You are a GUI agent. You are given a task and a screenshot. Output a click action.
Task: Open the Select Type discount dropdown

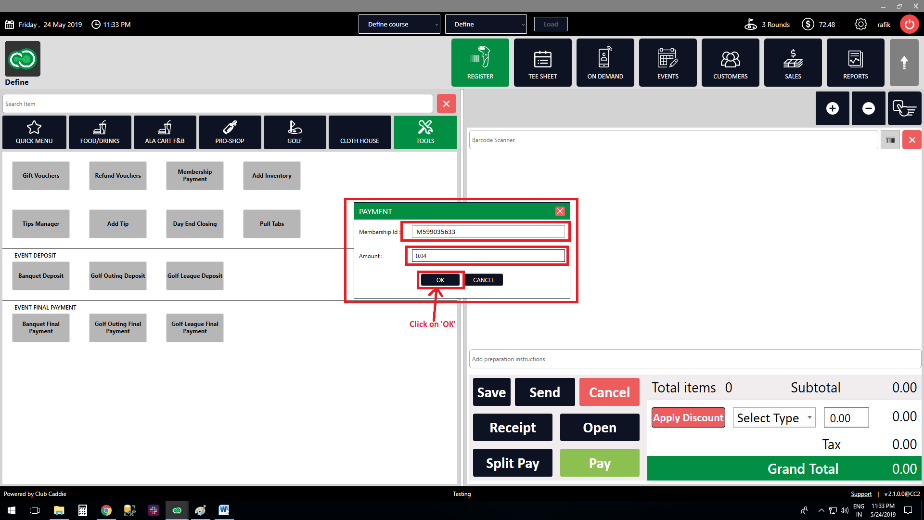[x=774, y=418]
